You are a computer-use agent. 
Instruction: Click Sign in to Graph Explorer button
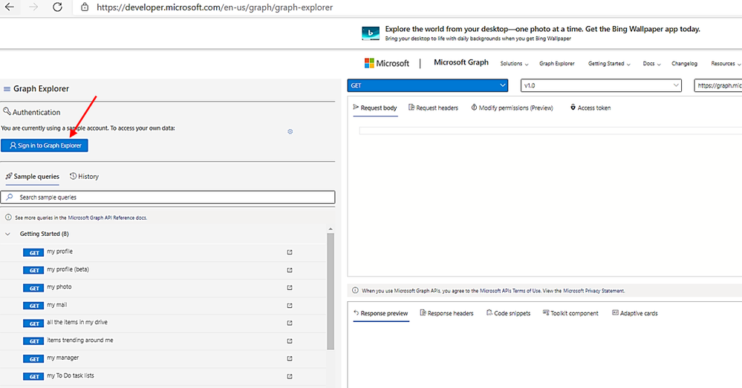pyautogui.click(x=45, y=145)
